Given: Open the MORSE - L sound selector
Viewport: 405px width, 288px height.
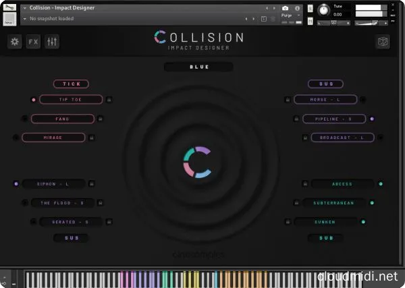Looking at the screenshot, I should click(325, 100).
